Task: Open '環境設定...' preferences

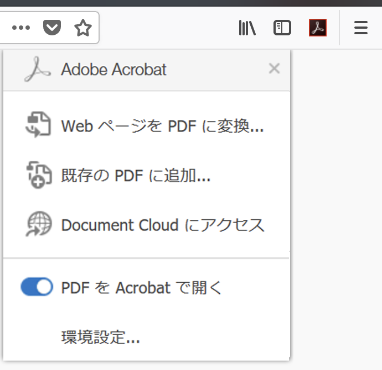Action: 100,337
